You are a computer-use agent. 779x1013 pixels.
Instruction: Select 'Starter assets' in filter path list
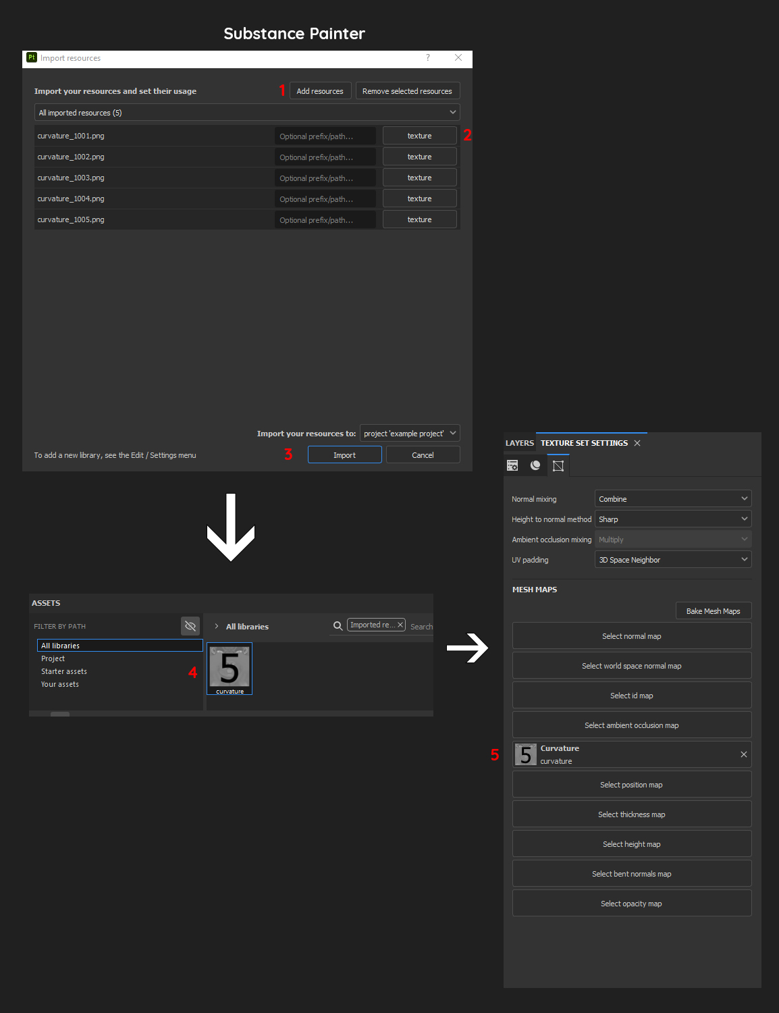64,671
